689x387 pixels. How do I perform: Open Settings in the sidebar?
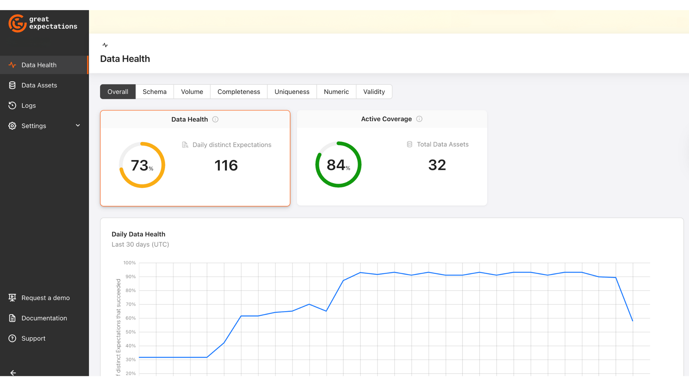44,126
